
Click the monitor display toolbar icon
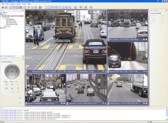point(75,7)
